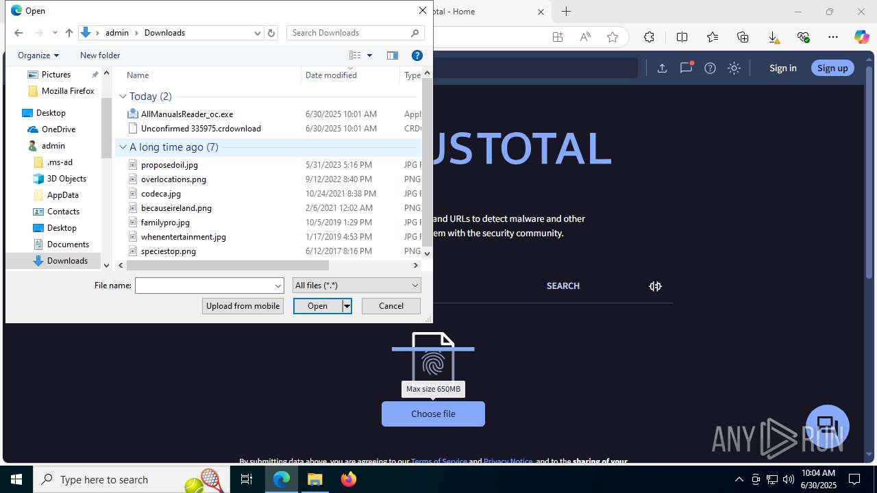Open Edge read aloud icon
877x493 pixels.
point(585,37)
